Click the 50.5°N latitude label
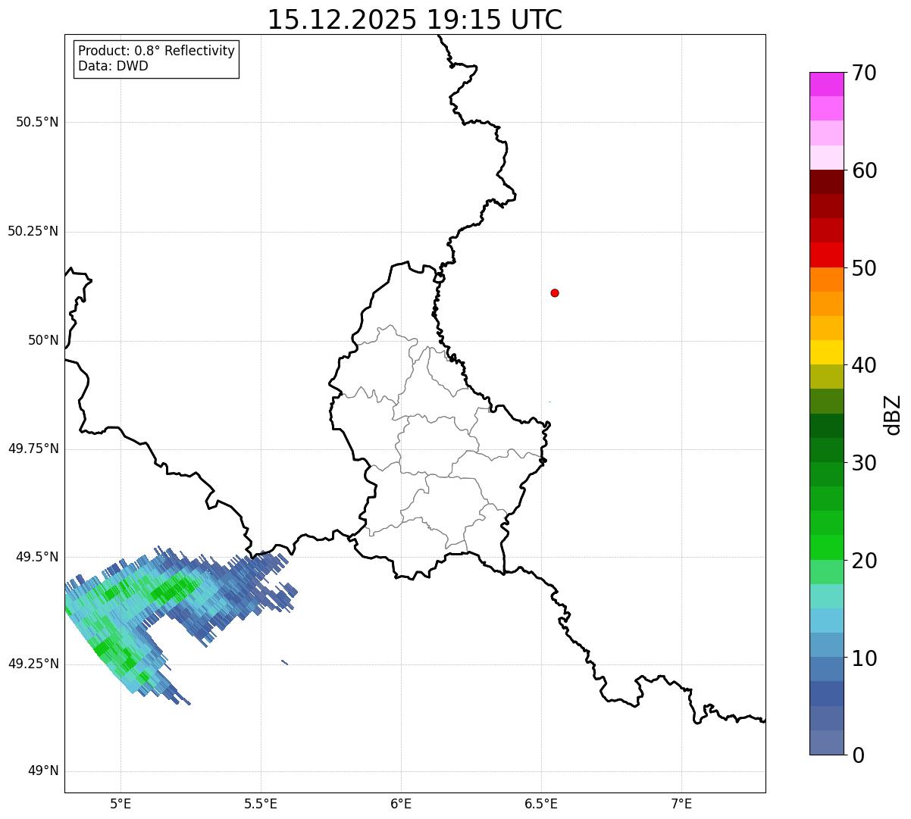The height and width of the screenshot is (819, 911). pyautogui.click(x=37, y=122)
